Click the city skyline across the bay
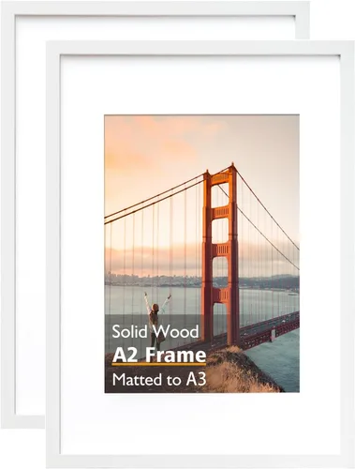This screenshot has height=469, width=355. (x=153, y=280)
